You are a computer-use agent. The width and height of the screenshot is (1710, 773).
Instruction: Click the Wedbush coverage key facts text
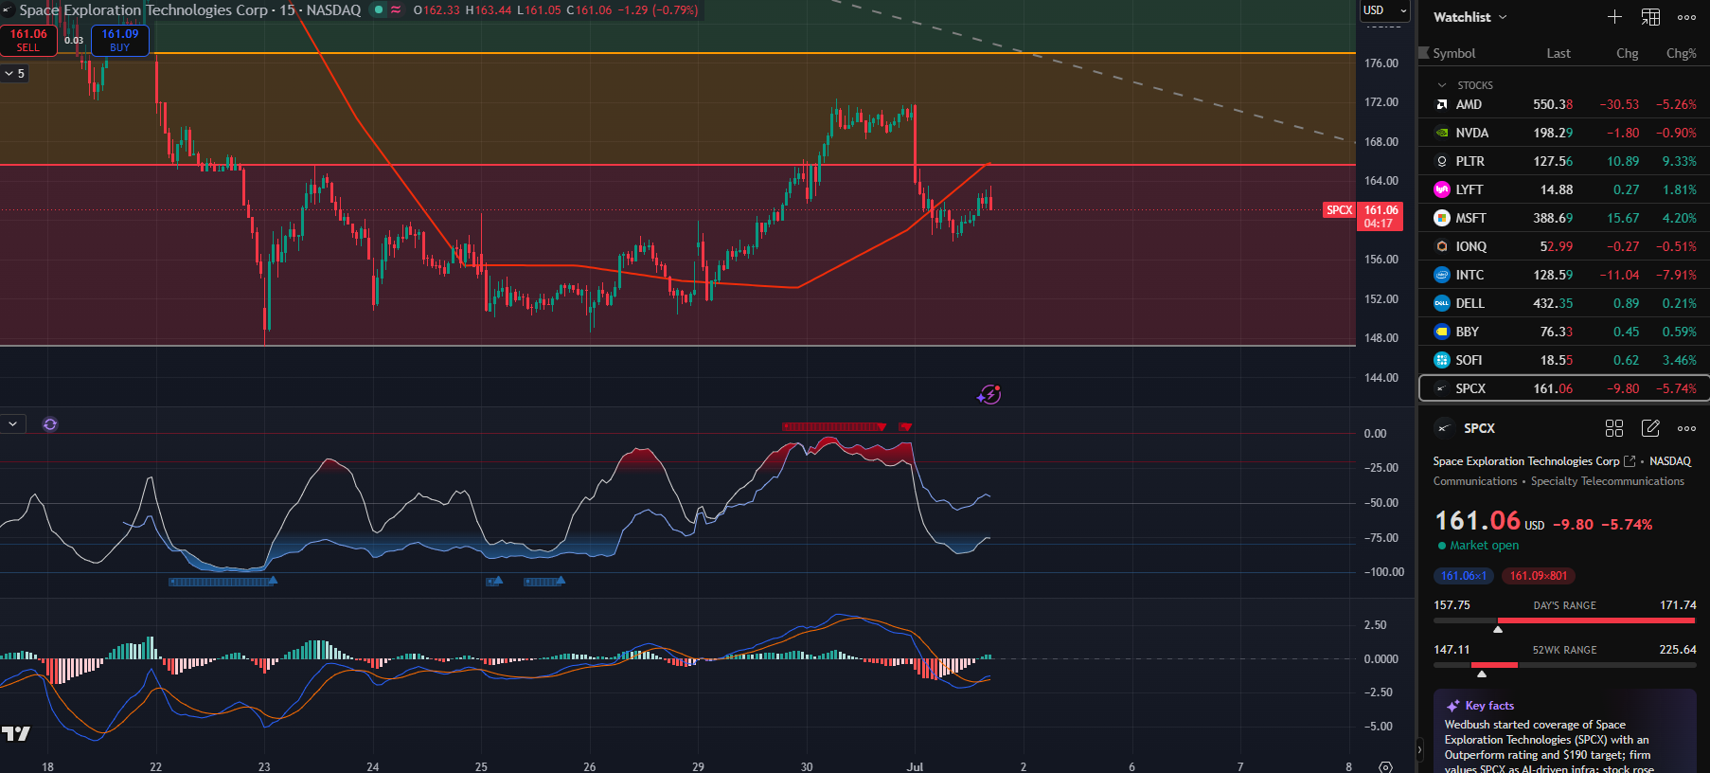pyautogui.click(x=1547, y=747)
